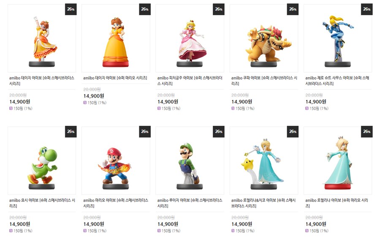Click the 14,900원 price under Luigi amiibo
Screen dimensions: 380x238
point(168,224)
